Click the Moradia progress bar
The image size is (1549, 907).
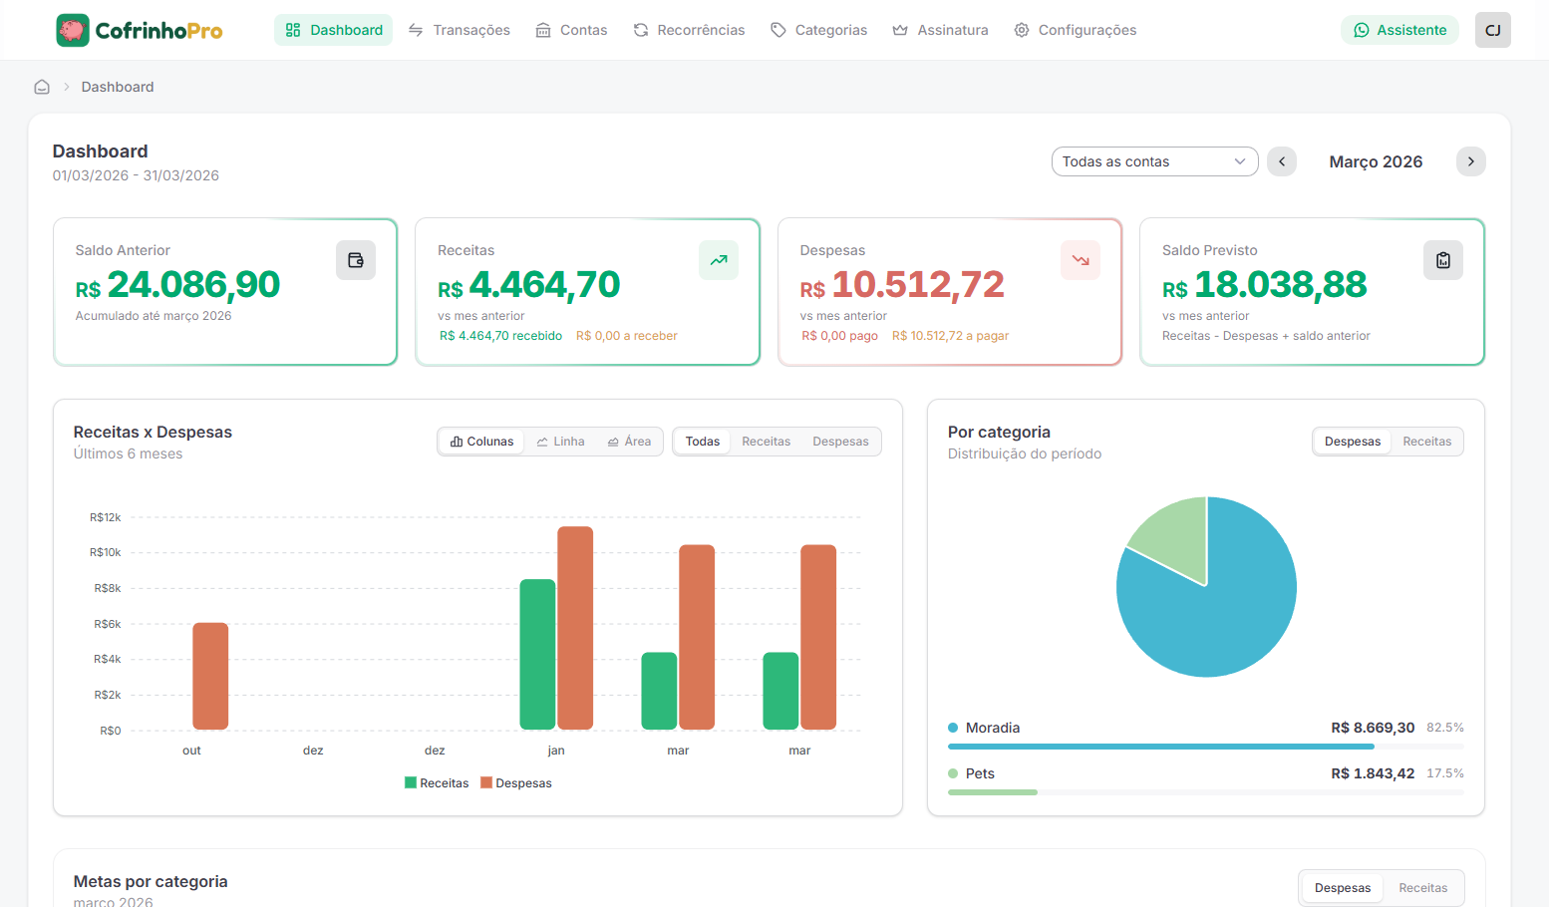(x=1206, y=747)
